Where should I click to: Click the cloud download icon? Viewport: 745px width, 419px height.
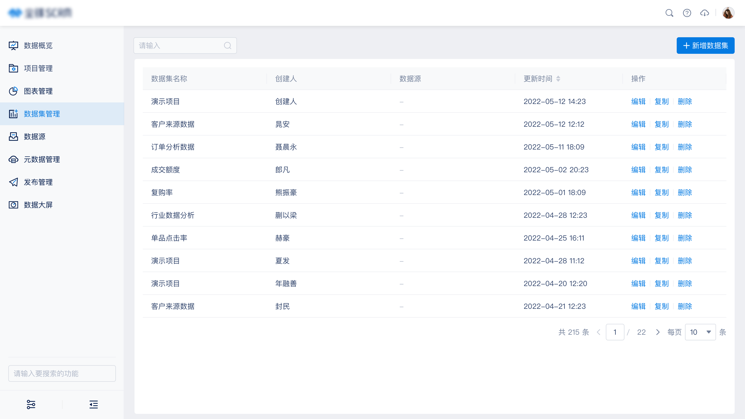[x=704, y=13]
